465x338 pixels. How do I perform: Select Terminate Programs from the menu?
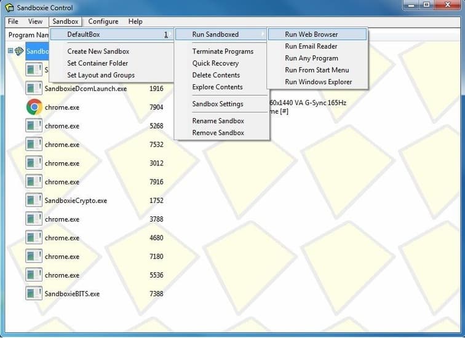(223, 52)
